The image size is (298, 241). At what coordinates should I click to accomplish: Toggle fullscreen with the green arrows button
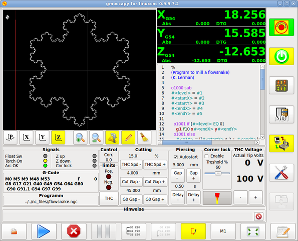(x=253, y=231)
